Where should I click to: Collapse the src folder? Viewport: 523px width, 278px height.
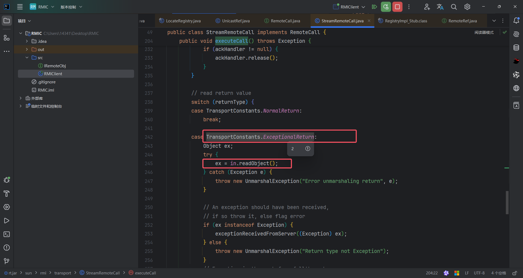pos(27,58)
